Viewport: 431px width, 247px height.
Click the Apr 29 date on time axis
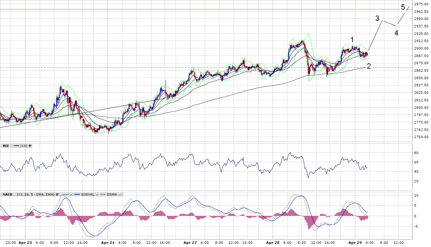tap(355, 243)
